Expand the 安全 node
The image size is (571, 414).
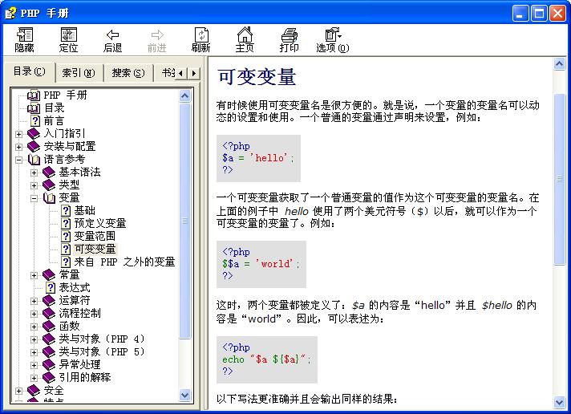[x=19, y=391]
